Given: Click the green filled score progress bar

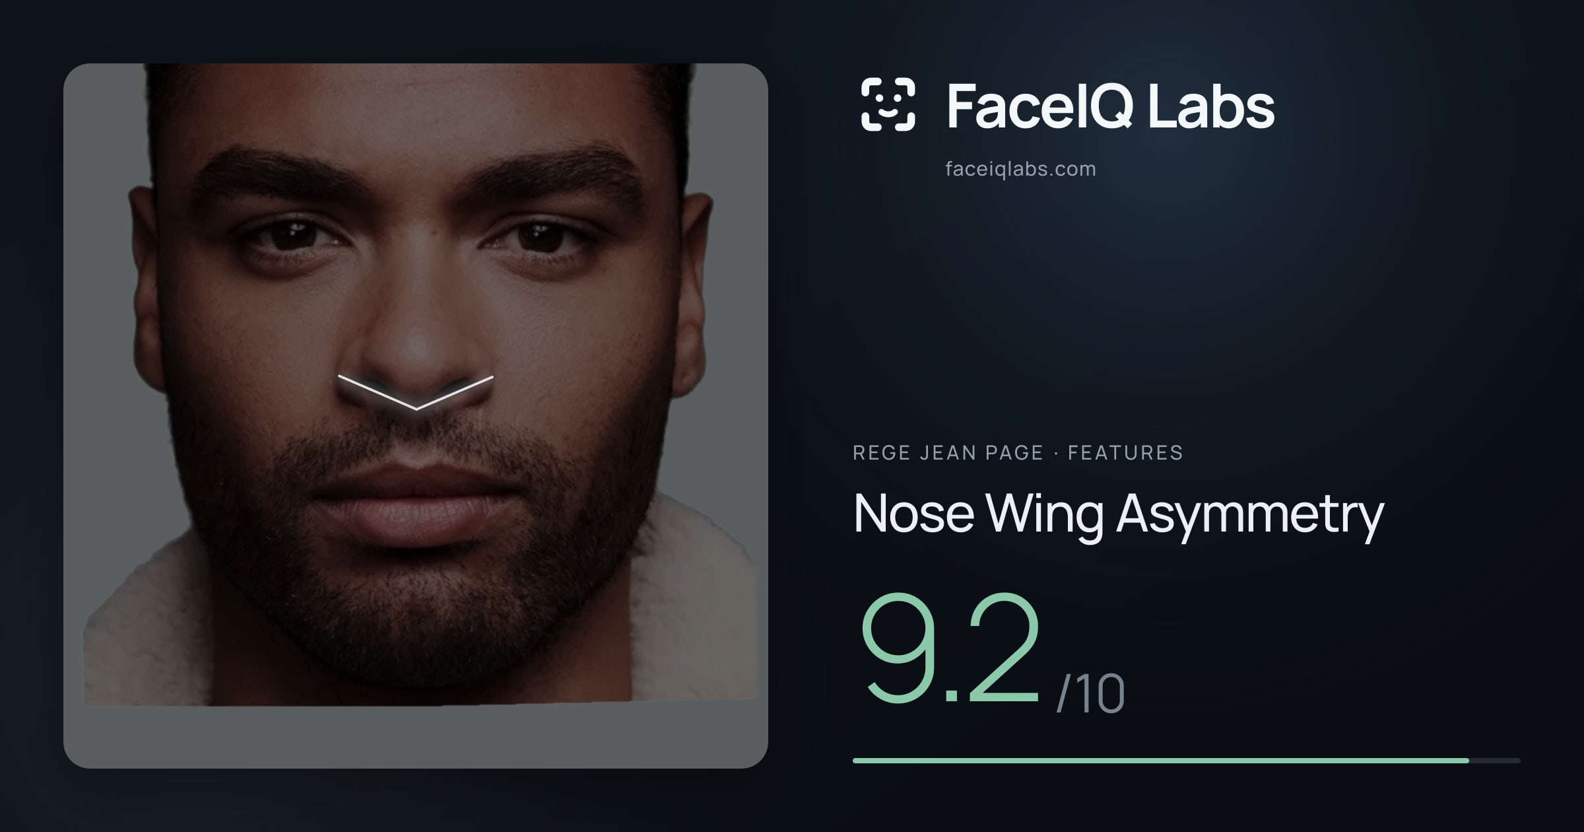Looking at the screenshot, I should coord(1160,761).
